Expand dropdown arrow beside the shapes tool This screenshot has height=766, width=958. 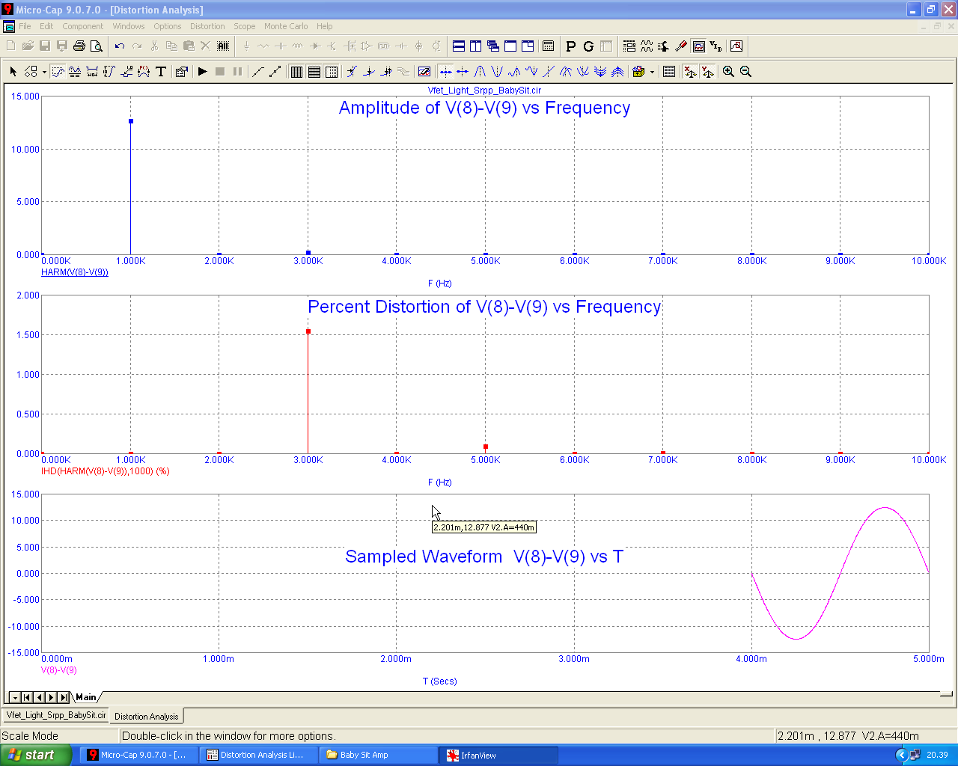tap(44, 73)
